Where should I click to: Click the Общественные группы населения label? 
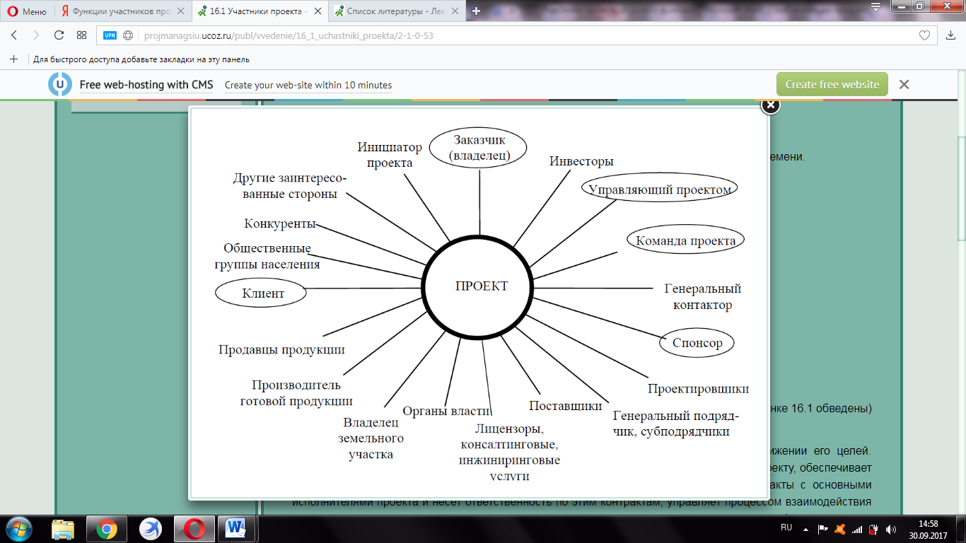(x=267, y=256)
